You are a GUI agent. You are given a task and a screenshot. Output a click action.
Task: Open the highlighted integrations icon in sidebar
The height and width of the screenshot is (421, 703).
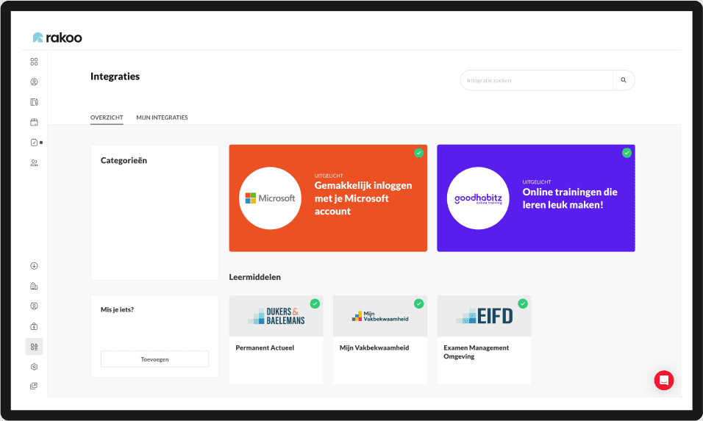click(x=34, y=347)
